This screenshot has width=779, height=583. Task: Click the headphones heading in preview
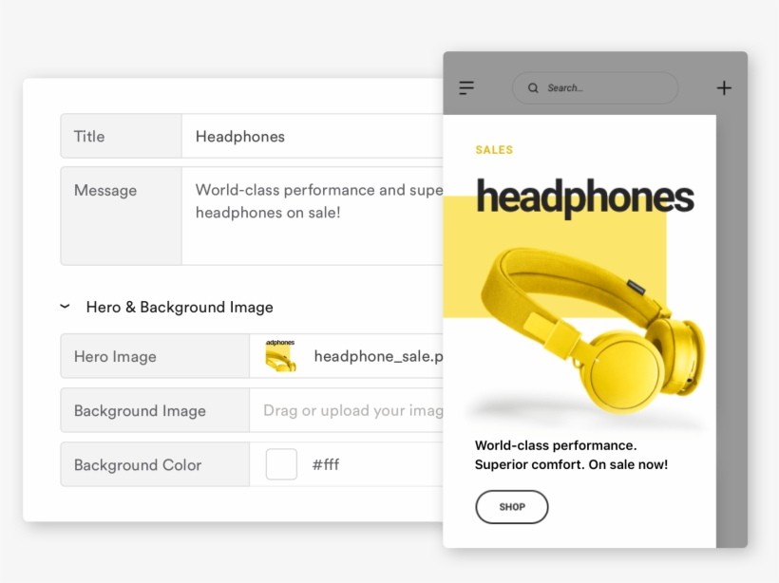click(x=584, y=197)
